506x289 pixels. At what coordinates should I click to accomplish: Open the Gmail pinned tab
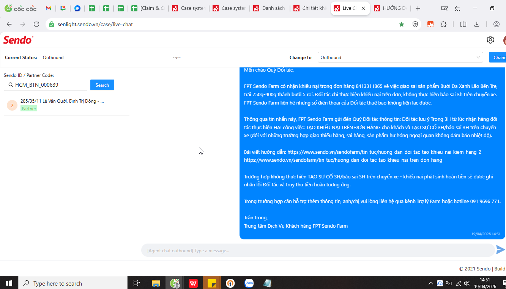(x=49, y=8)
